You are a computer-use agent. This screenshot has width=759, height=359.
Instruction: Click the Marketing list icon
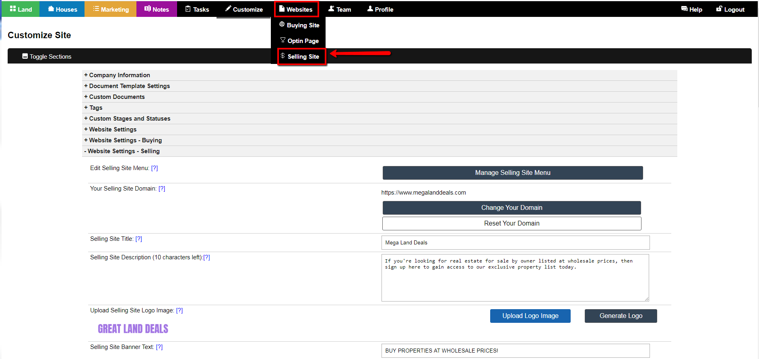pos(96,9)
